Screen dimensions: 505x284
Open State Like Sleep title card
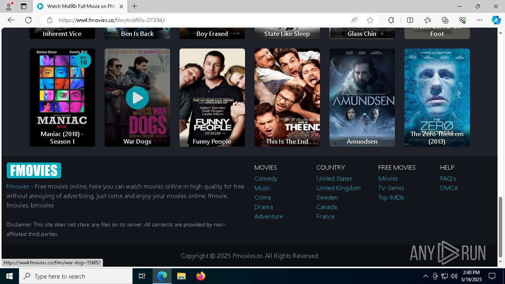coord(287,33)
